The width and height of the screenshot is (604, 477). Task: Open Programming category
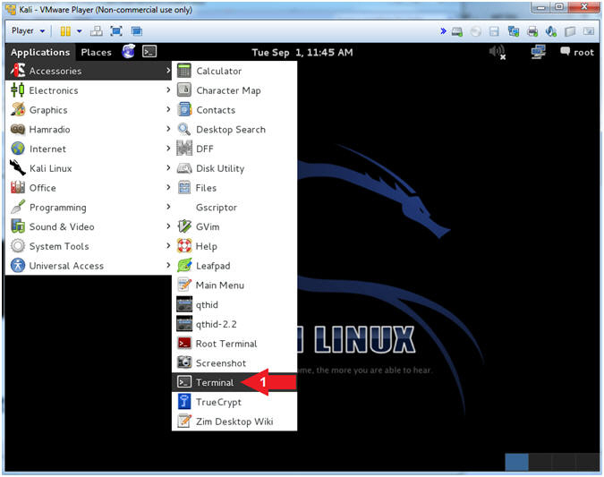point(89,208)
